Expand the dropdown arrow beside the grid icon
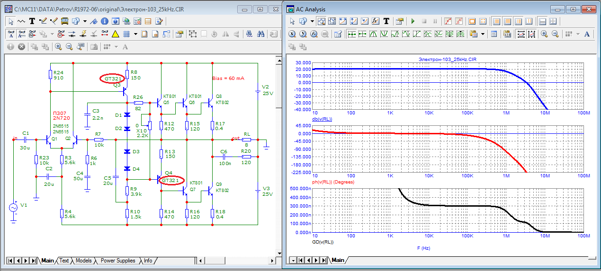This screenshot has height=271, width=601. coord(135,34)
